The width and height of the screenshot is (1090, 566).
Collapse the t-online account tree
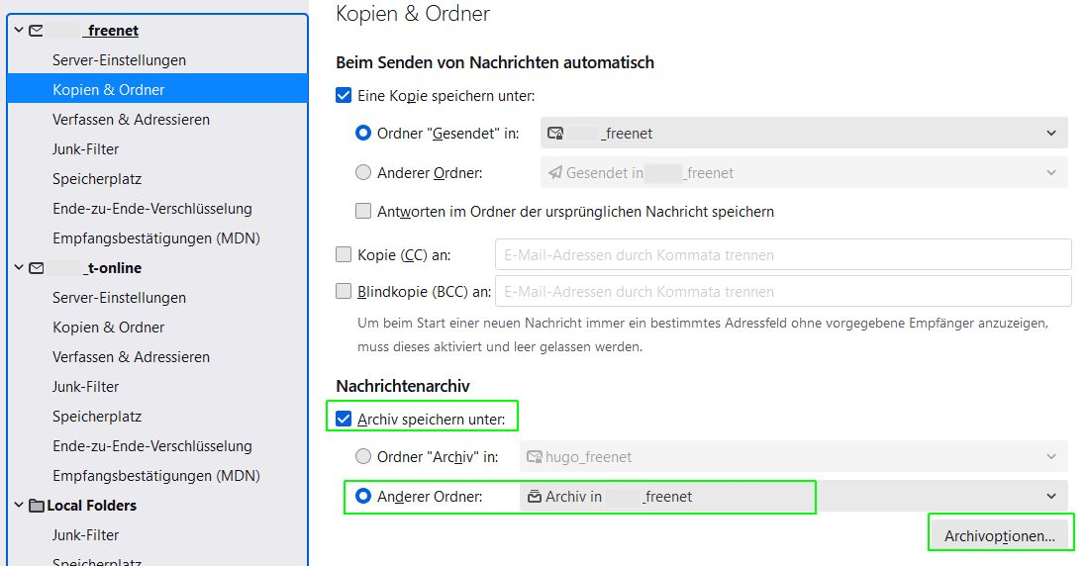click(x=18, y=268)
